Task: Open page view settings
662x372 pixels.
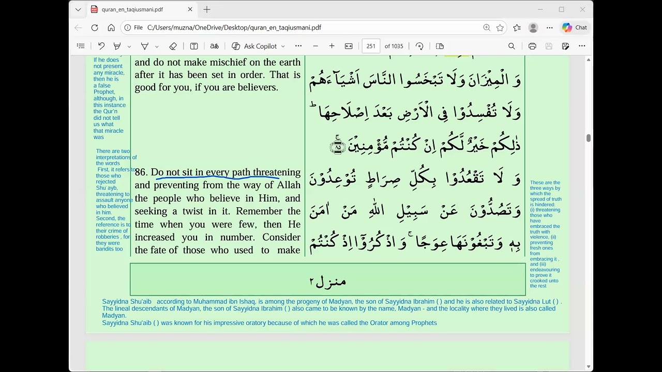Action: coord(440,46)
